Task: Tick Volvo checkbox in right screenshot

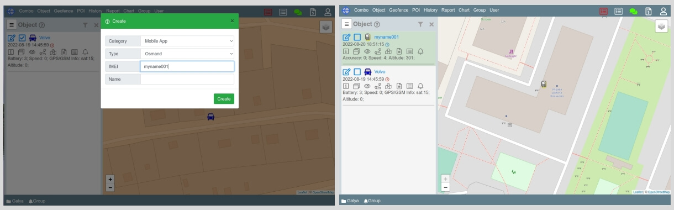Action: pos(357,72)
